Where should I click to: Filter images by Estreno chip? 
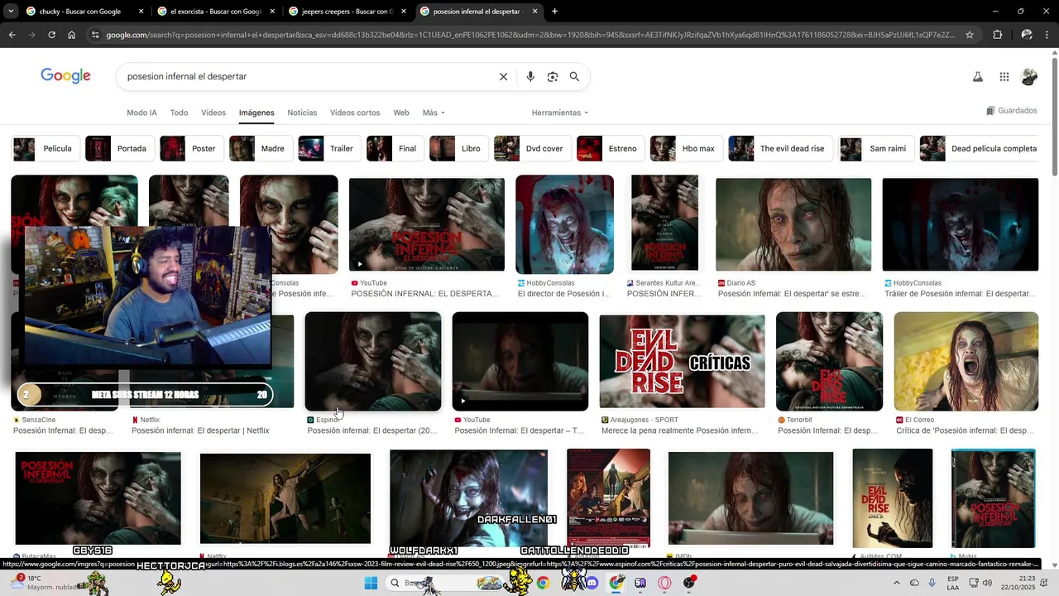611,148
